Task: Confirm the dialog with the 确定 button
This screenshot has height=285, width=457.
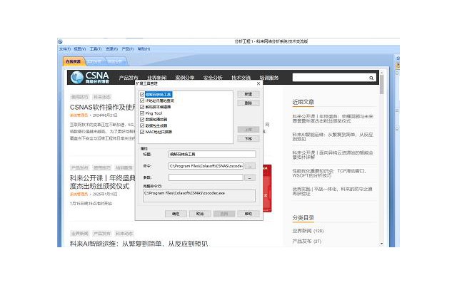Action: point(176,214)
